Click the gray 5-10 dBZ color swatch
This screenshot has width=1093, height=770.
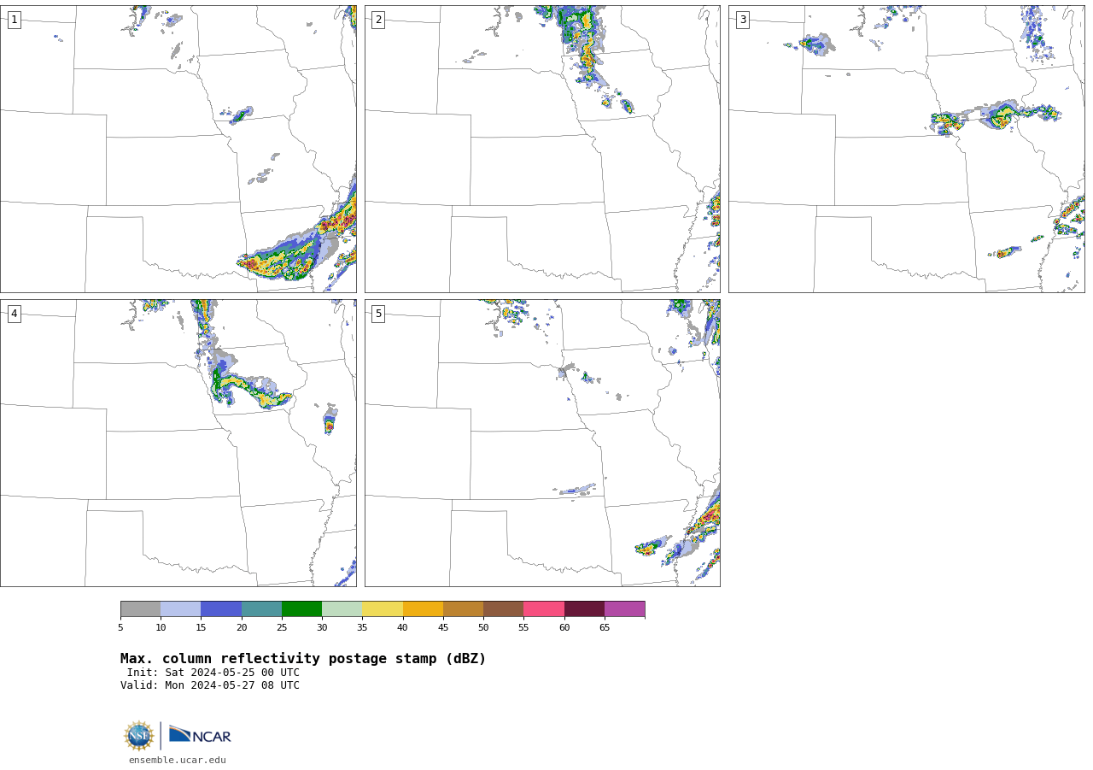140,609
